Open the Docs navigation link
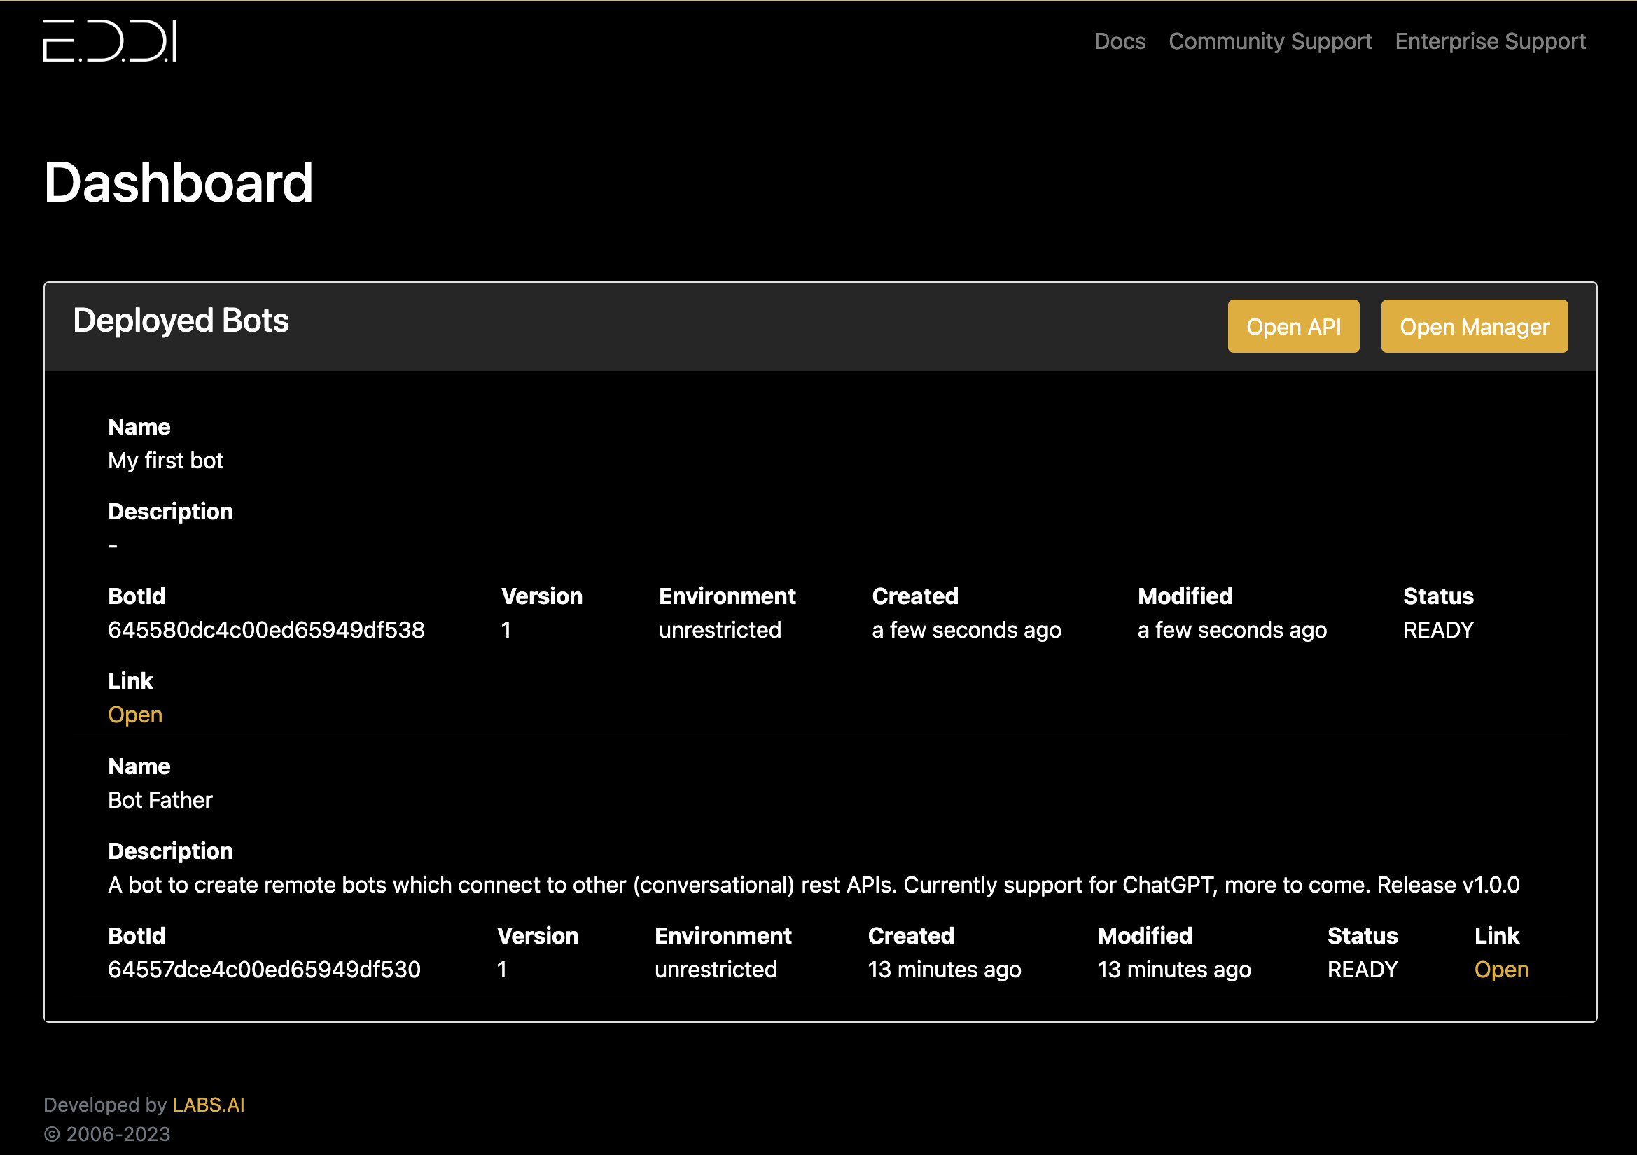 tap(1120, 41)
